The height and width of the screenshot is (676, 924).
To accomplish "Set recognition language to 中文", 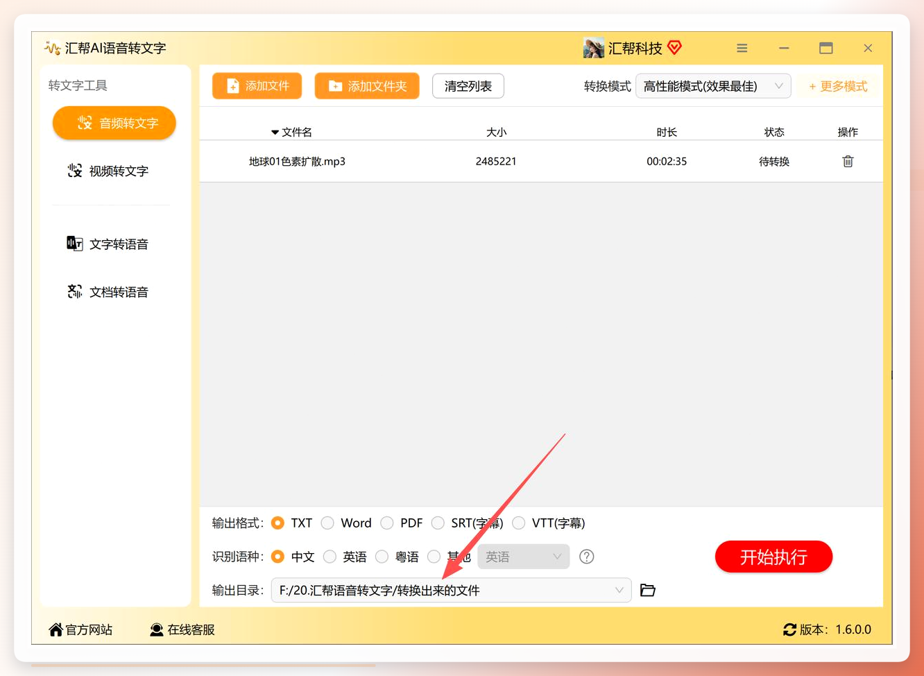I will [278, 557].
